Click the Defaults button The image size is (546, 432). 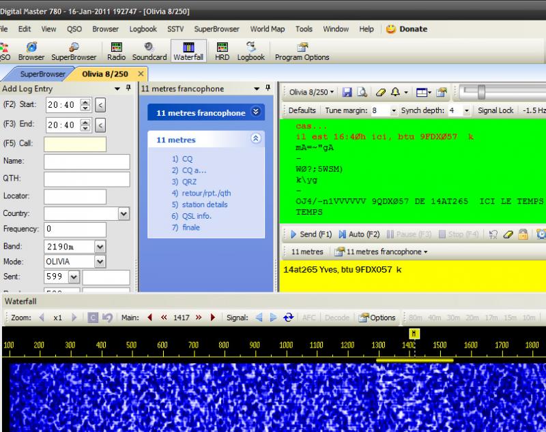pos(302,110)
